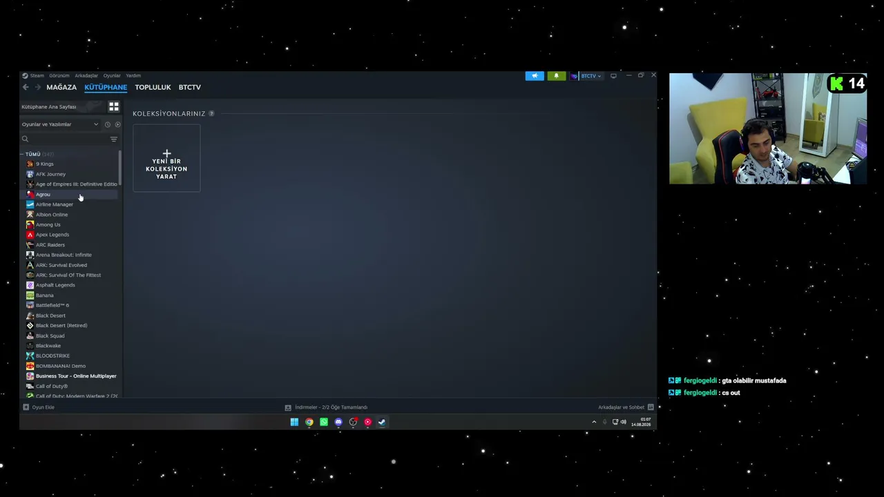Show hidden system tray icons
This screenshot has height=497, width=884.
[x=594, y=422]
